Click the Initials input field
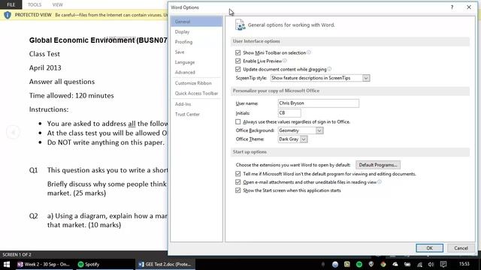 click(x=289, y=113)
